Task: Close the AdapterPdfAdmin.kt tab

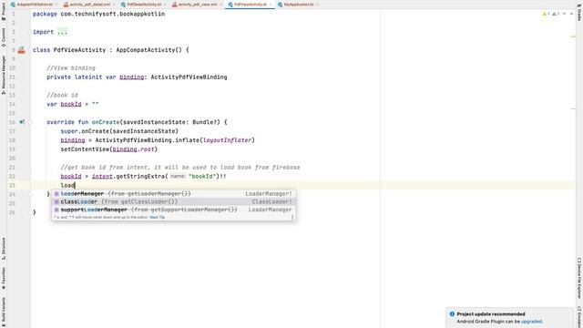Action: 56,5
